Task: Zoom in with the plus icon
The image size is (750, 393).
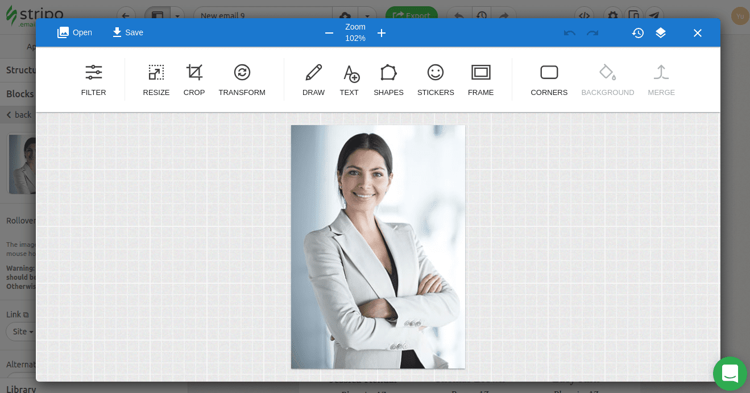Action: [x=382, y=33]
